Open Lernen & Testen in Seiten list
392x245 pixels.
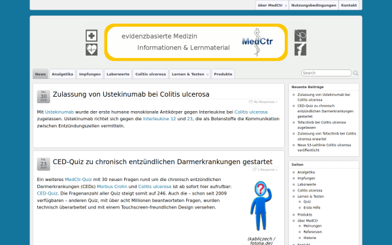click(310, 197)
